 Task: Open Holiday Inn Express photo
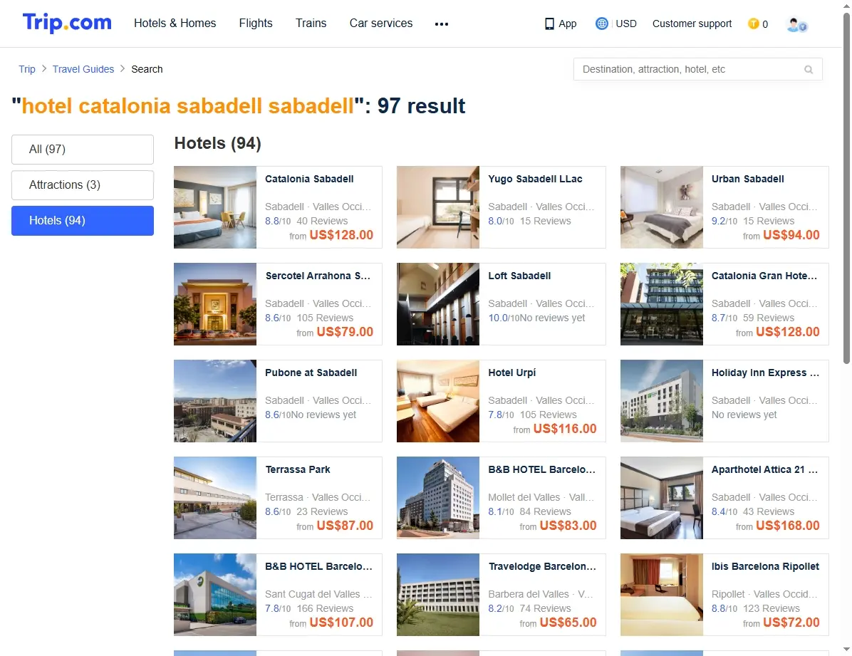[662, 400]
